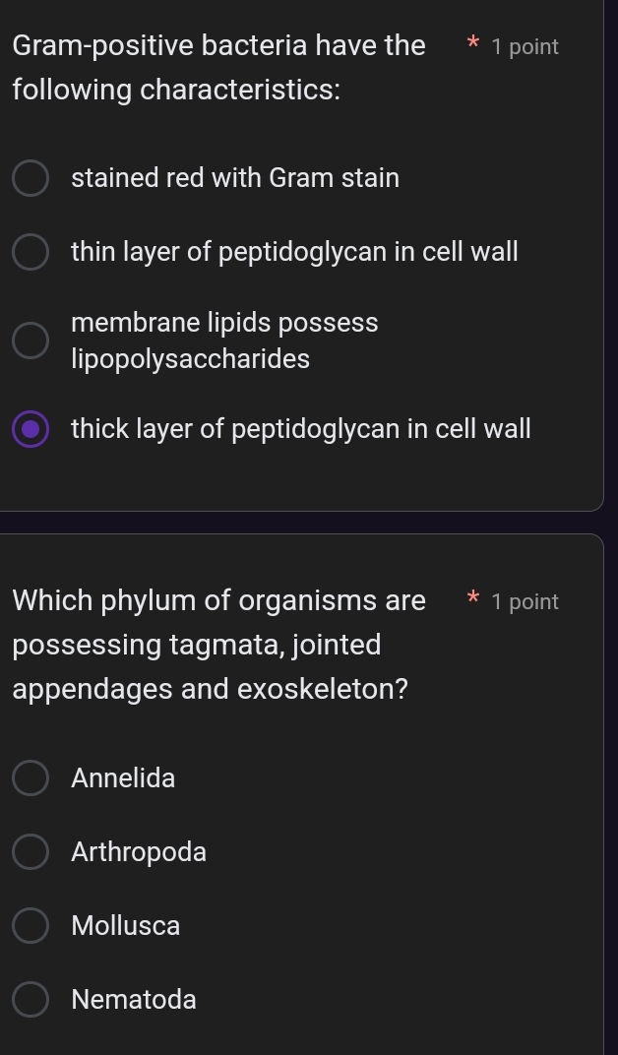
Task: Click the '1 point' label on first question
Action: tap(525, 45)
